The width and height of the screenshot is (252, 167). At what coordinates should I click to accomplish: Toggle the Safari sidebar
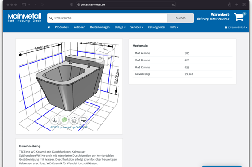click(23, 4)
